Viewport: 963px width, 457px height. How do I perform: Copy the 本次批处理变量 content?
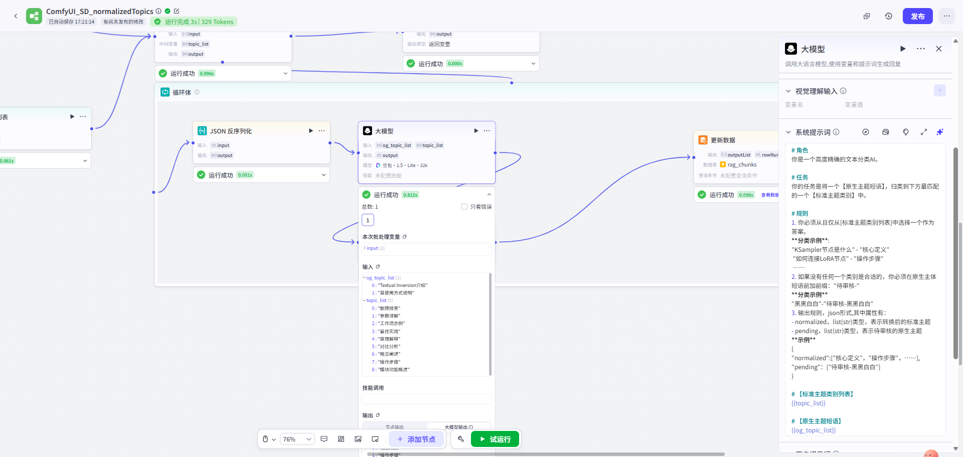[405, 237]
